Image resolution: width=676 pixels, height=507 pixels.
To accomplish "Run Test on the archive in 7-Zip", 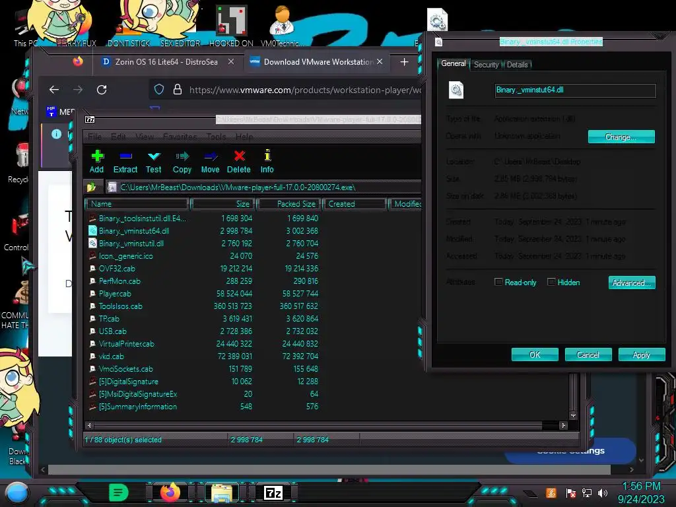I will (x=153, y=162).
